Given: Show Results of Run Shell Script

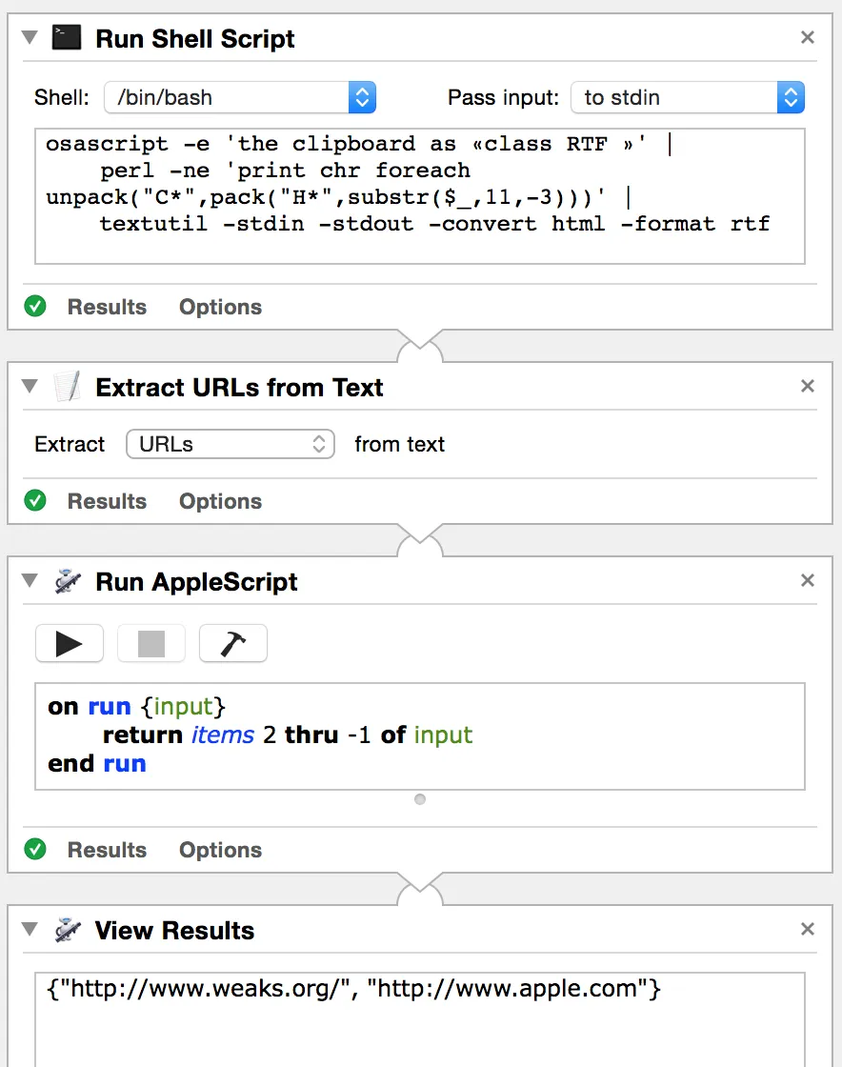Looking at the screenshot, I should tap(107, 307).
